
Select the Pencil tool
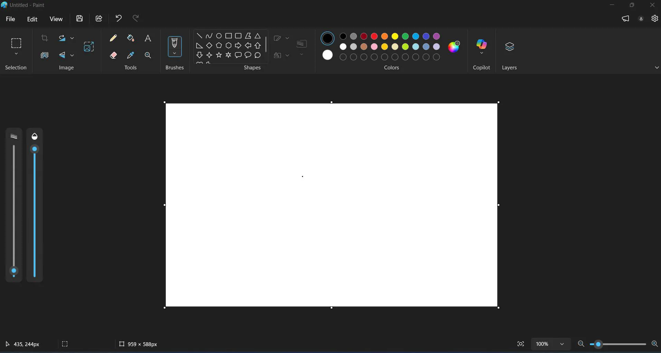(113, 38)
